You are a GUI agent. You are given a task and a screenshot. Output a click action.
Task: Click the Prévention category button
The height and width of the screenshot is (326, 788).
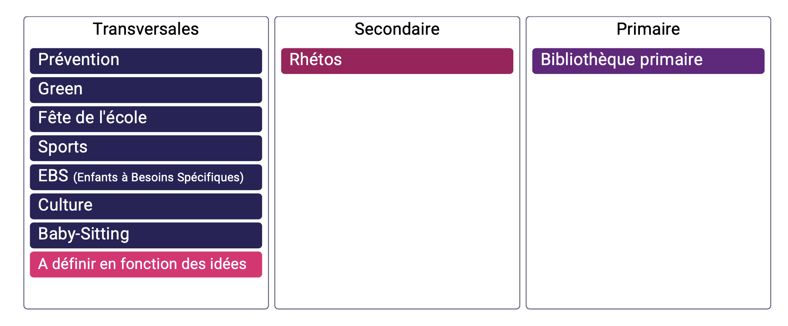(146, 61)
